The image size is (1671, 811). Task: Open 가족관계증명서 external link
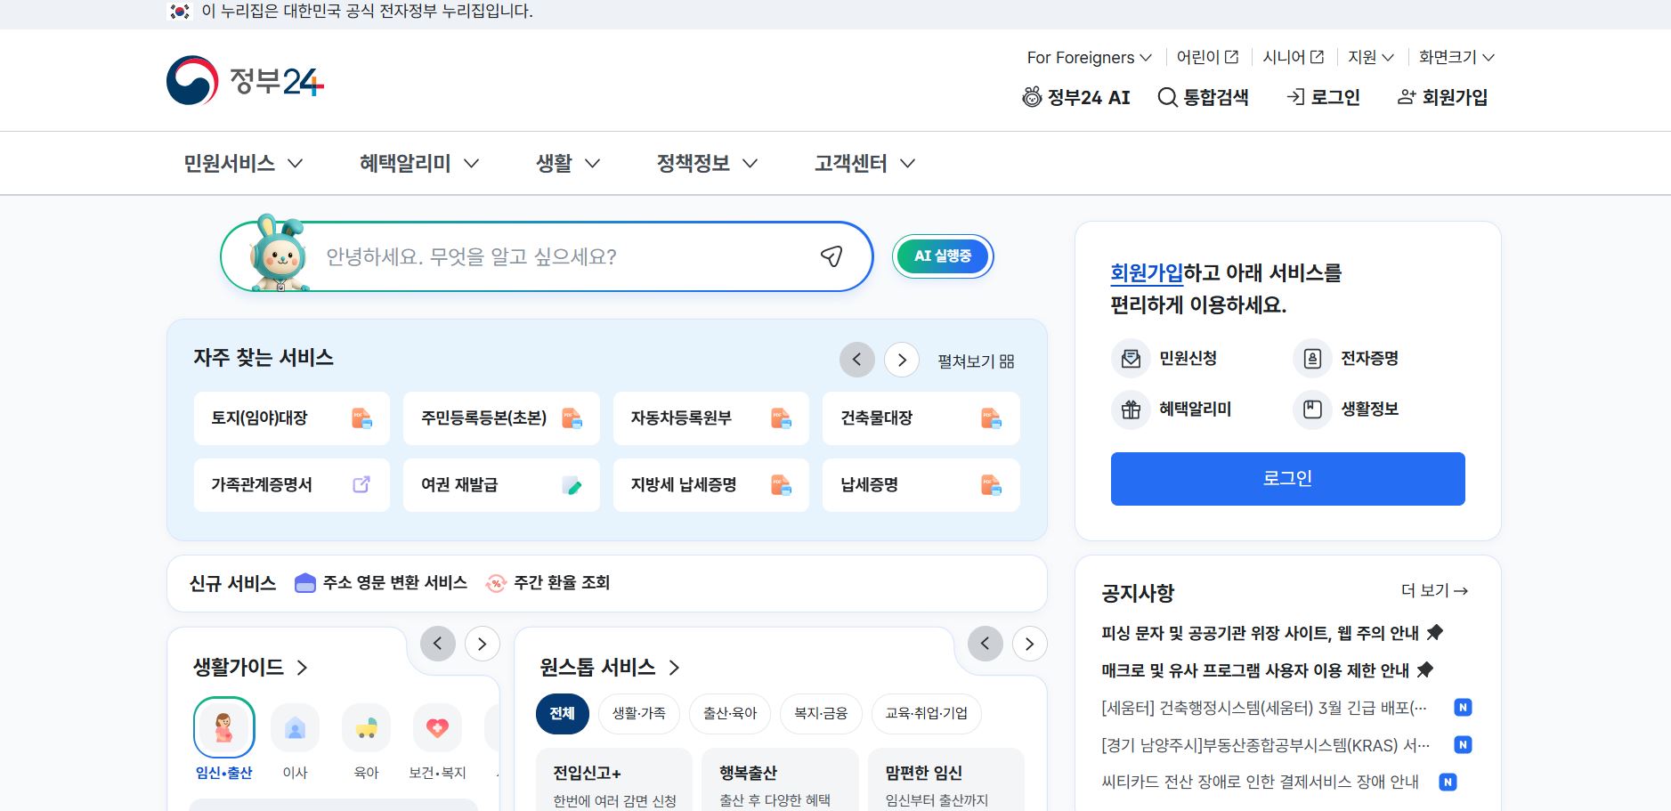pos(292,485)
